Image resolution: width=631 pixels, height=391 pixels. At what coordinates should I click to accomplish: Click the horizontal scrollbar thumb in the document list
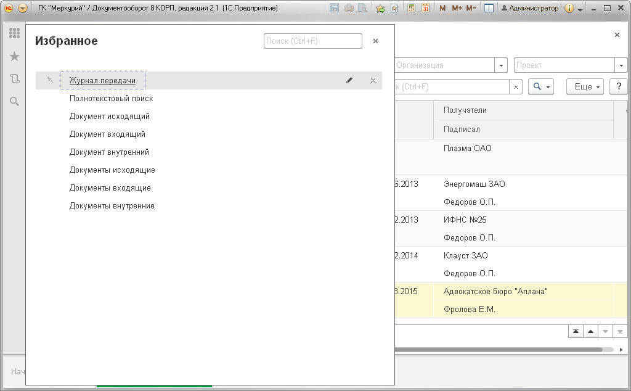(x=499, y=350)
